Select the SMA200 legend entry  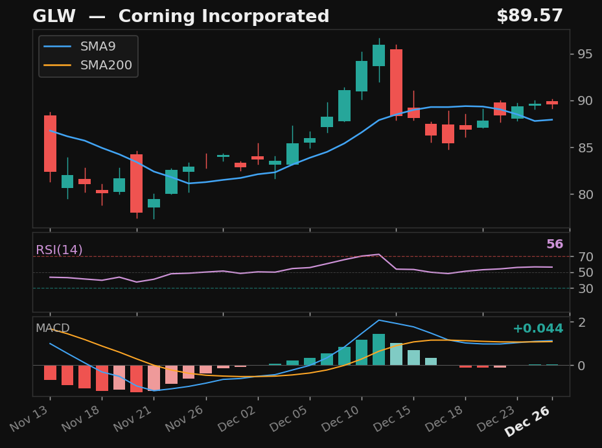(88, 65)
